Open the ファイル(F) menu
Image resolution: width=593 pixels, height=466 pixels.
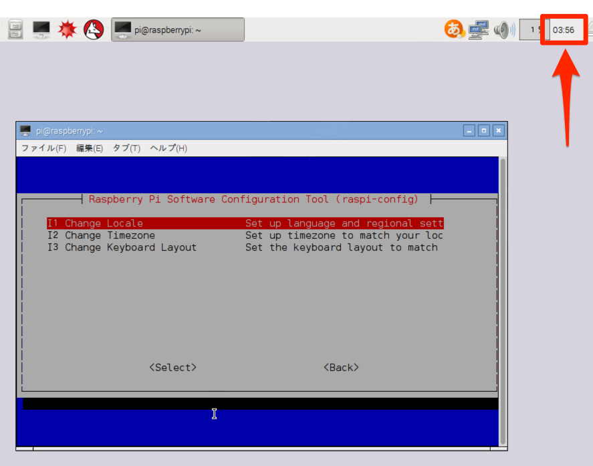coord(44,148)
